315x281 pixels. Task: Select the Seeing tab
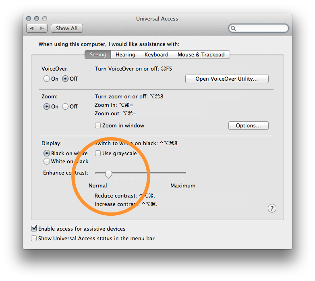tap(98, 54)
